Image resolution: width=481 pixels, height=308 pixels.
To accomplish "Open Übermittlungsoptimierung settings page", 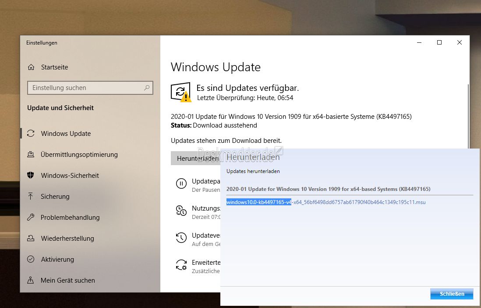I will (x=79, y=155).
